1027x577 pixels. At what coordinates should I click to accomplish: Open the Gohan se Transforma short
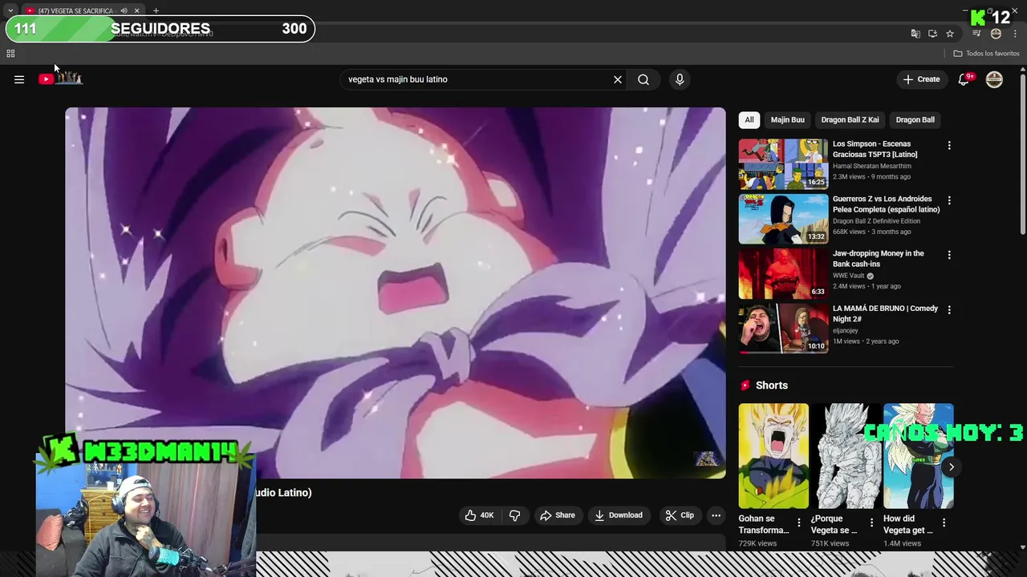tap(773, 456)
